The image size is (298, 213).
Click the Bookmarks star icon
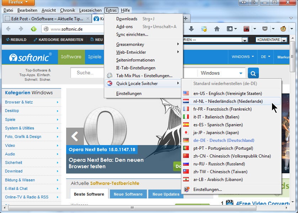pyautogui.click(x=230, y=29)
